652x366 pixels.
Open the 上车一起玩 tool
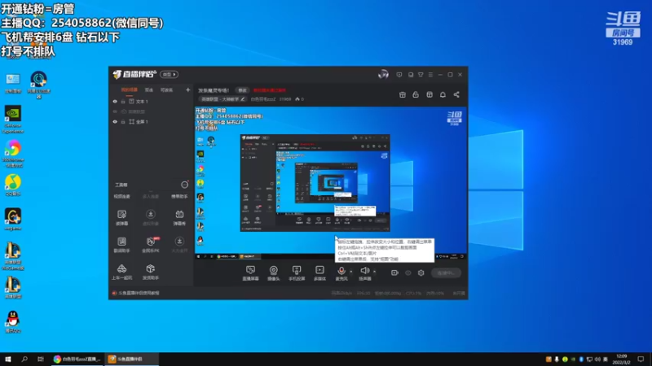(121, 272)
